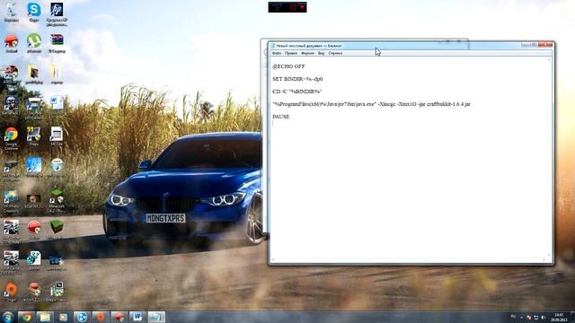Open the Вид menu in Notepad
Screen dimensions: 575x323
(x=322, y=53)
